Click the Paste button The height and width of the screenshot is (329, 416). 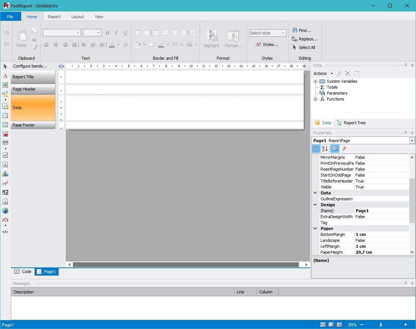tap(22, 39)
